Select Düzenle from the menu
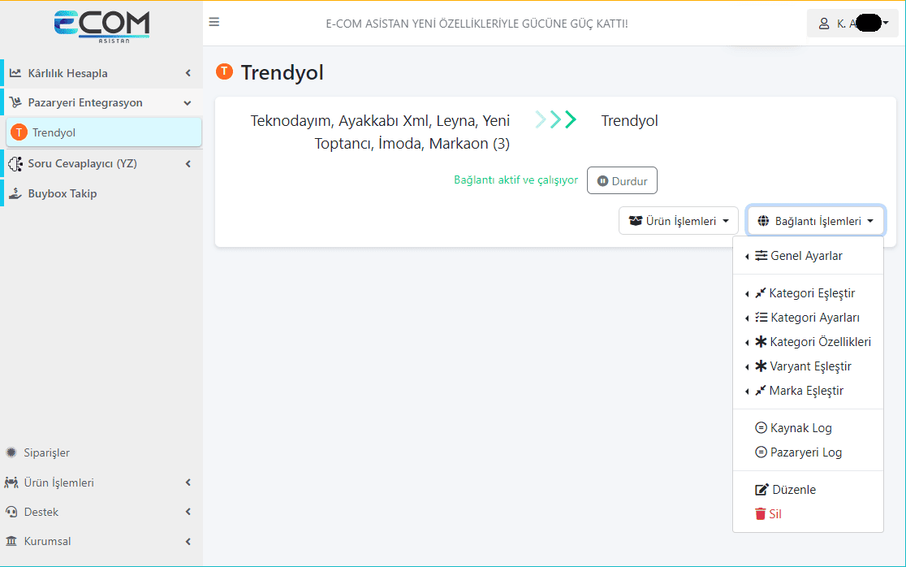This screenshot has height=567, width=906. click(x=808, y=490)
